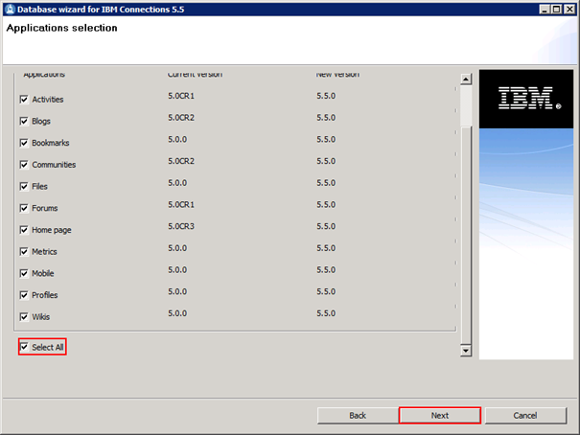Click the scrollbar up arrow

click(467, 79)
